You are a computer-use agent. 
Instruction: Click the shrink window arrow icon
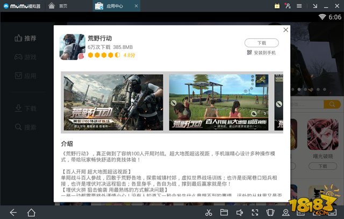click(x=315, y=6)
